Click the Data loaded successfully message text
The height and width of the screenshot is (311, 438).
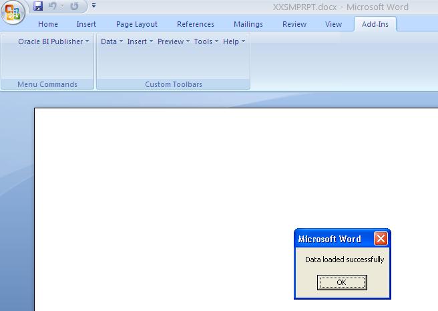345,260
